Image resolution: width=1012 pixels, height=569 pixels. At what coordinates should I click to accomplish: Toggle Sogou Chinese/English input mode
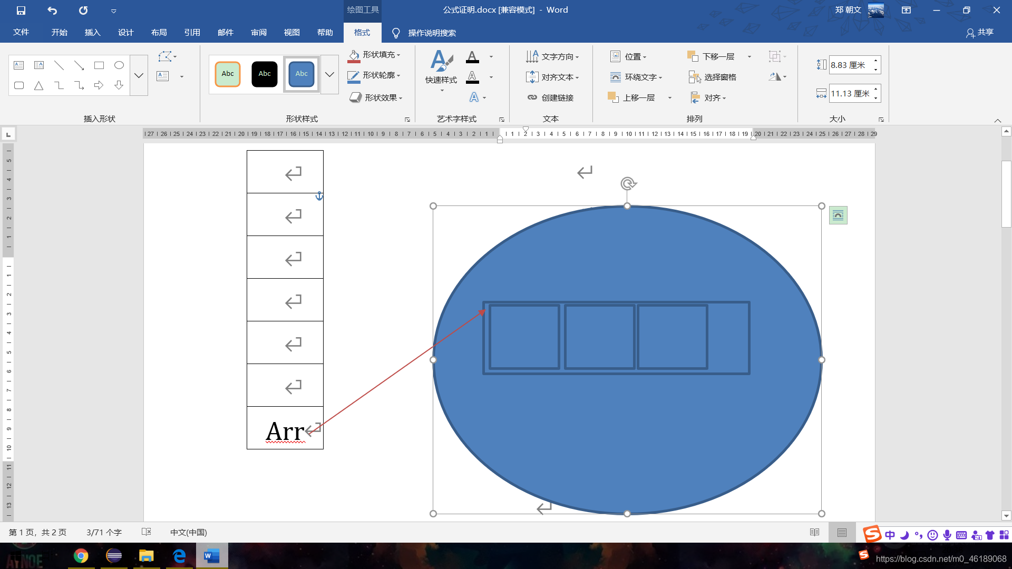890,535
